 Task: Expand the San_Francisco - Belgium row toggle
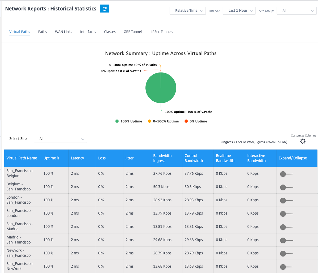[x=287, y=174]
